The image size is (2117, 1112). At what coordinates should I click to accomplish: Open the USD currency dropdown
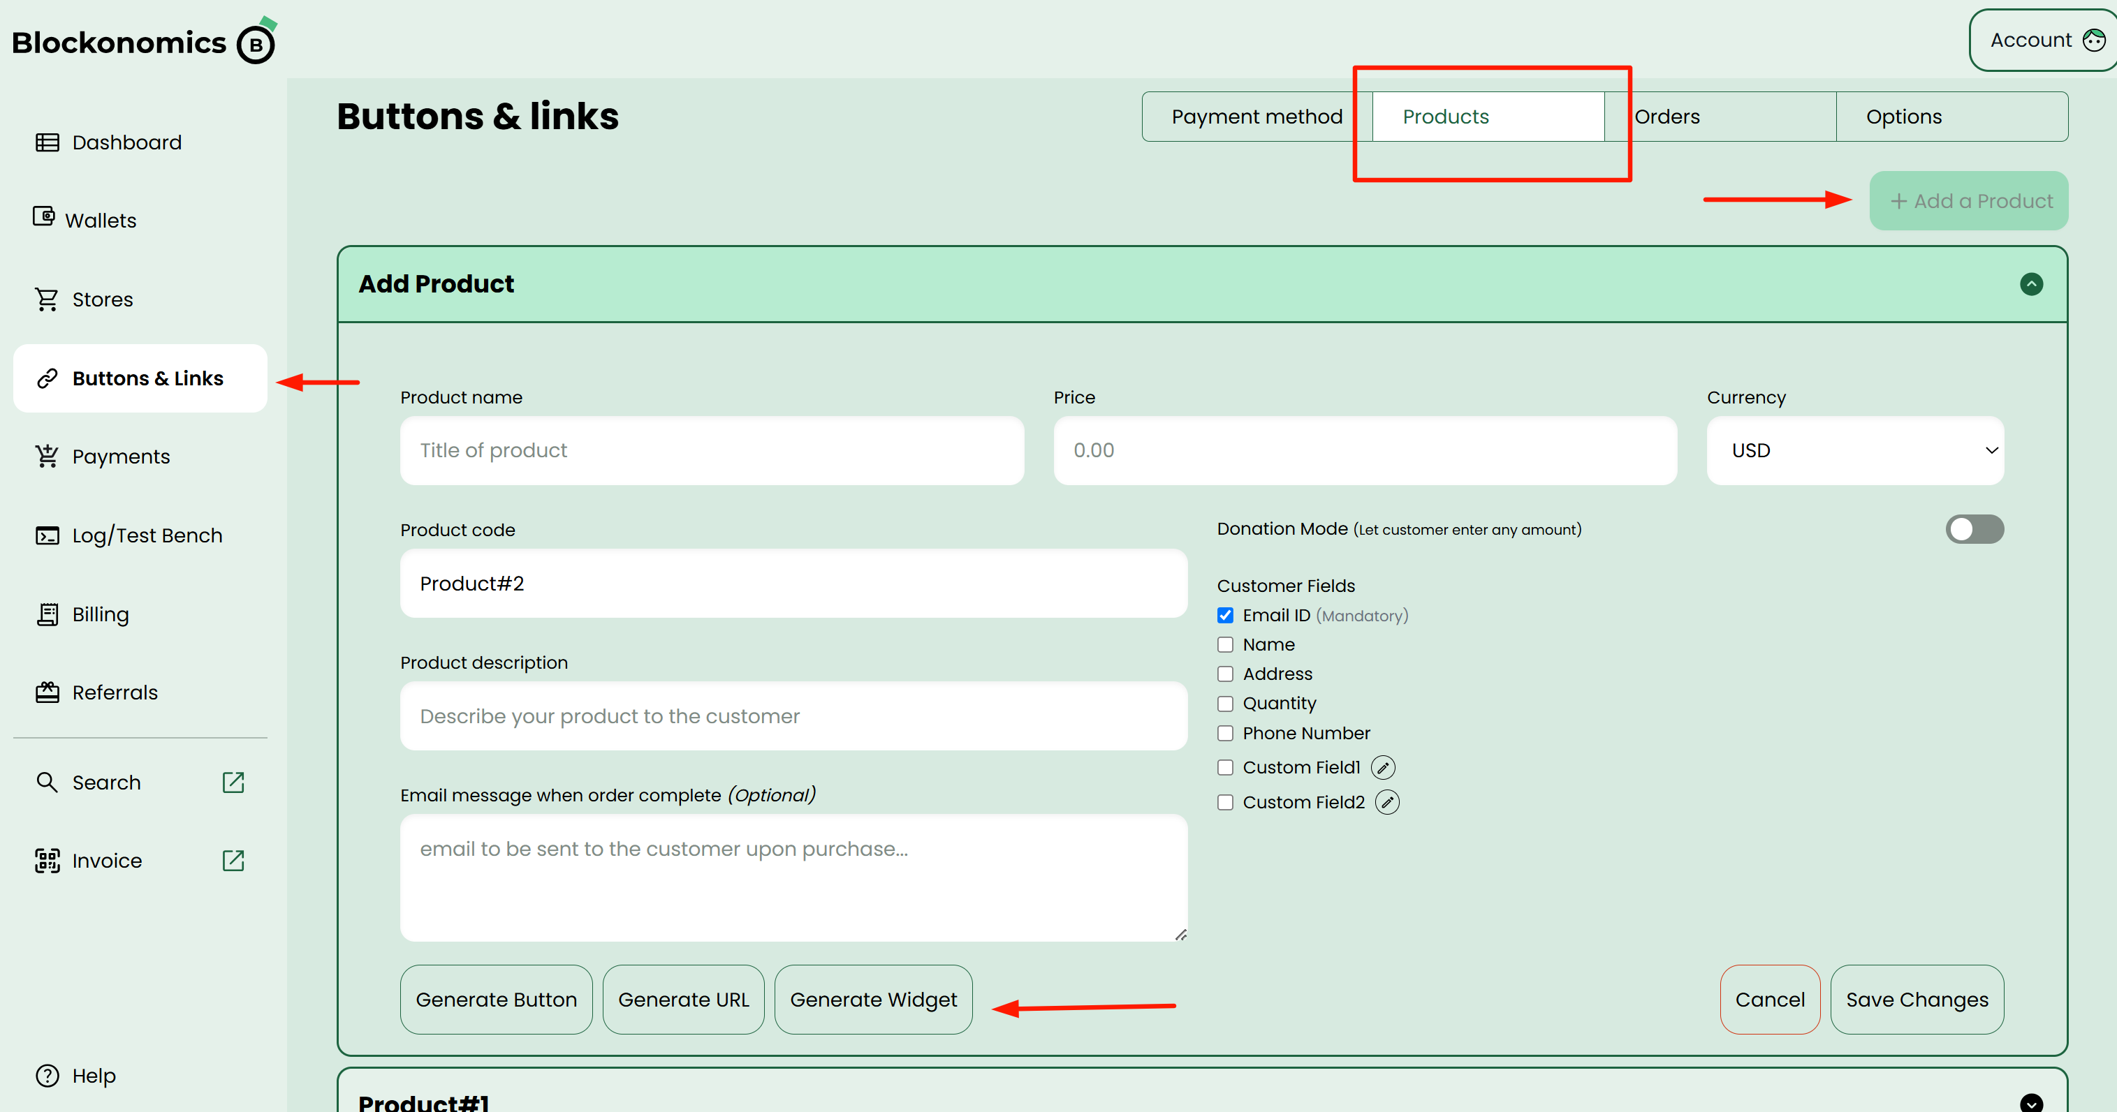pos(1855,450)
